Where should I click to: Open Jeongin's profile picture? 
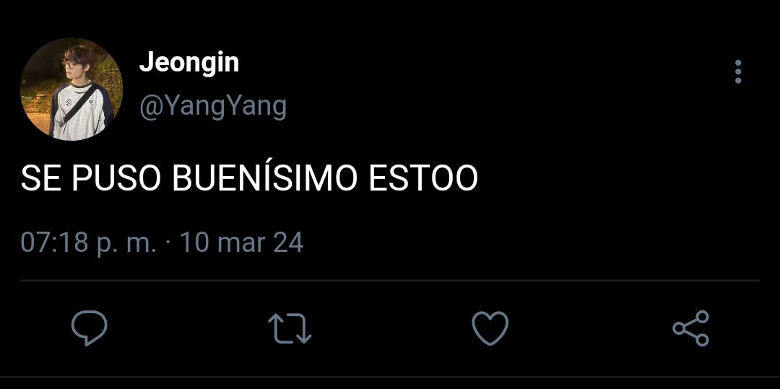tap(71, 89)
